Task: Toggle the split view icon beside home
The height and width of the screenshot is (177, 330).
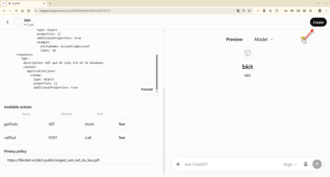Action: tap(29, 11)
